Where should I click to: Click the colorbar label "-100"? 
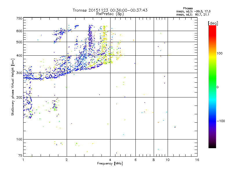[221, 121]
